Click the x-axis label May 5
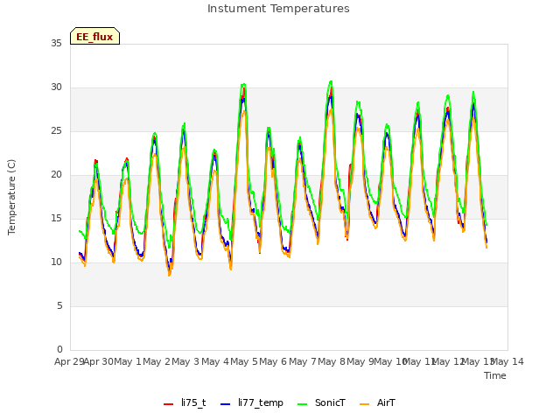The width and height of the screenshot is (560, 420). point(244,361)
